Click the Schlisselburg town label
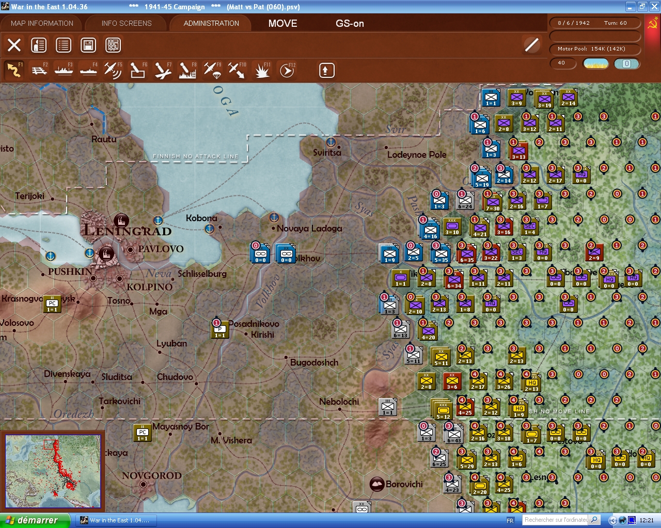This screenshot has width=661, height=528. [202, 274]
